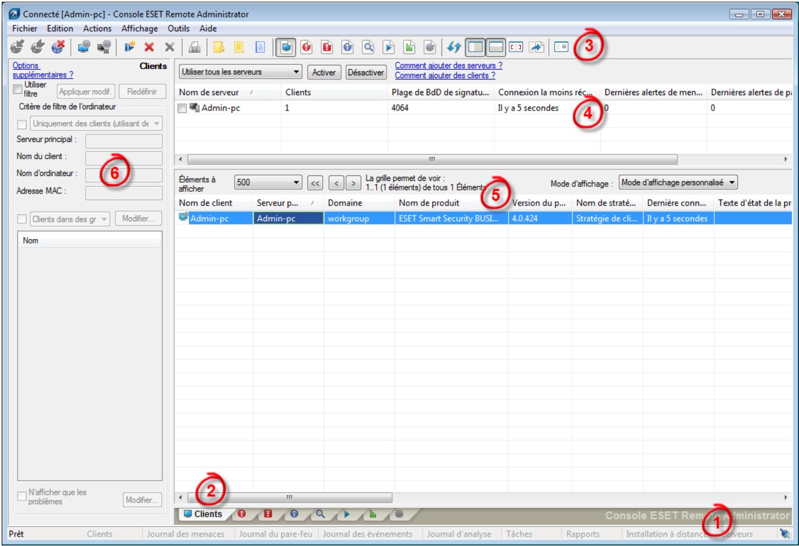Open Mode d'affichage personnalisé dropdown
Screen dimensions: 799x546
tap(678, 183)
